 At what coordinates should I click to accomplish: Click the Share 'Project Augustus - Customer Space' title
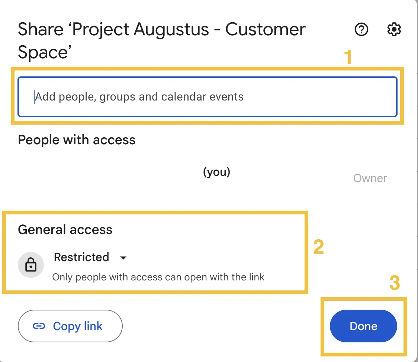pyautogui.click(x=161, y=40)
